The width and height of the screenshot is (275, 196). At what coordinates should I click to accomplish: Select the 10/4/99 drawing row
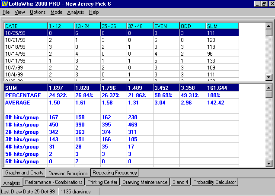(122, 74)
